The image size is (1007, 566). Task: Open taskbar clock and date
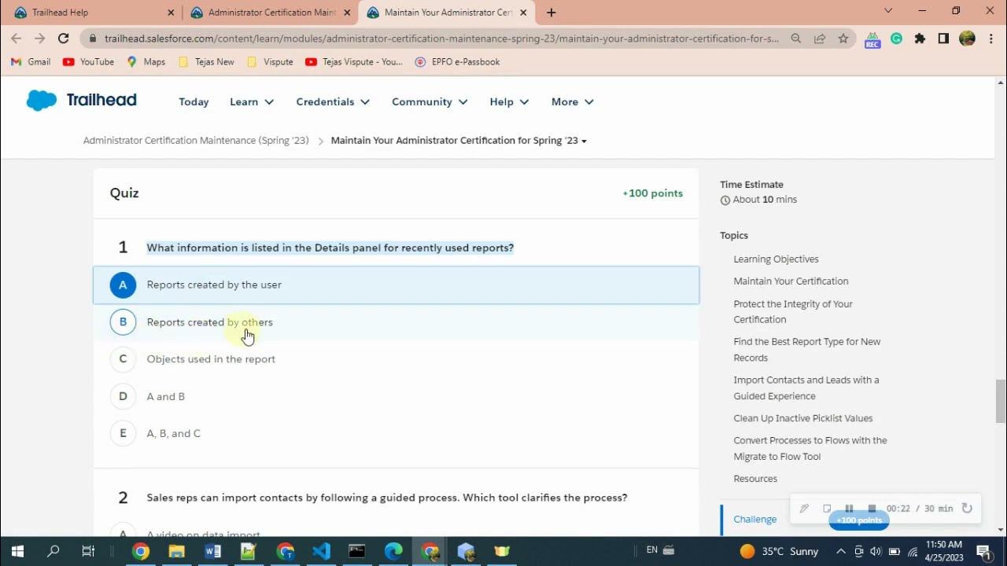(x=944, y=551)
